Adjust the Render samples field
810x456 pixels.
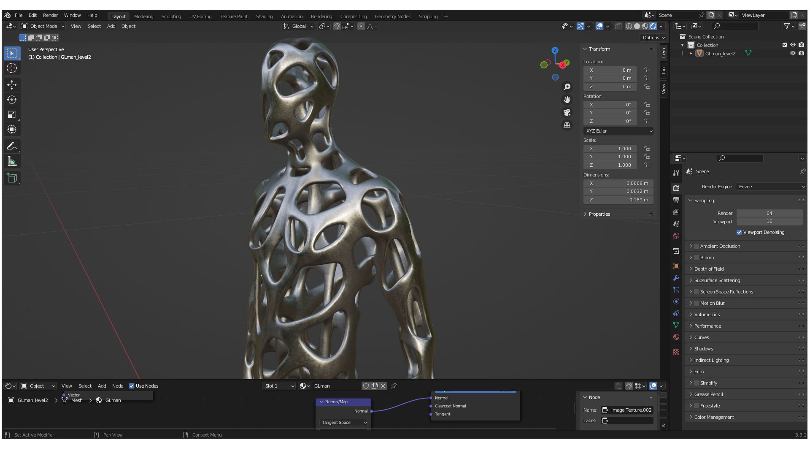tap(769, 213)
